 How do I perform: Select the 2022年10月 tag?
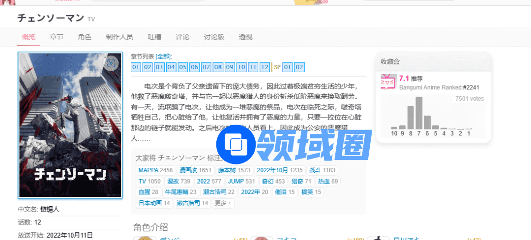[x=273, y=170]
